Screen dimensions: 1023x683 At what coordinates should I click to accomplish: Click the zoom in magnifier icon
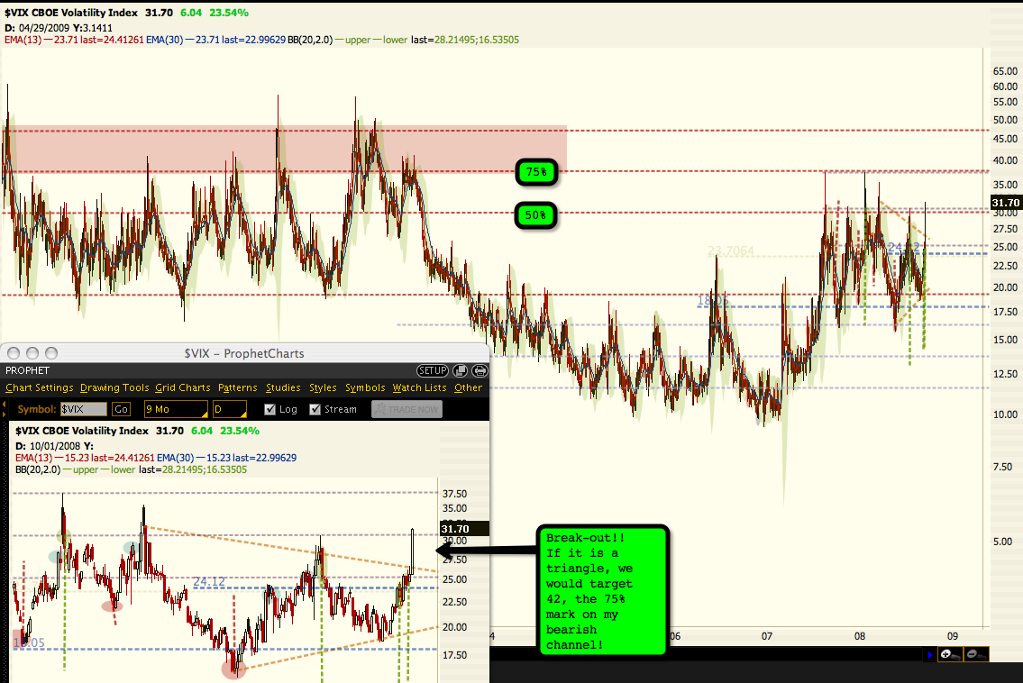pyautogui.click(x=950, y=653)
